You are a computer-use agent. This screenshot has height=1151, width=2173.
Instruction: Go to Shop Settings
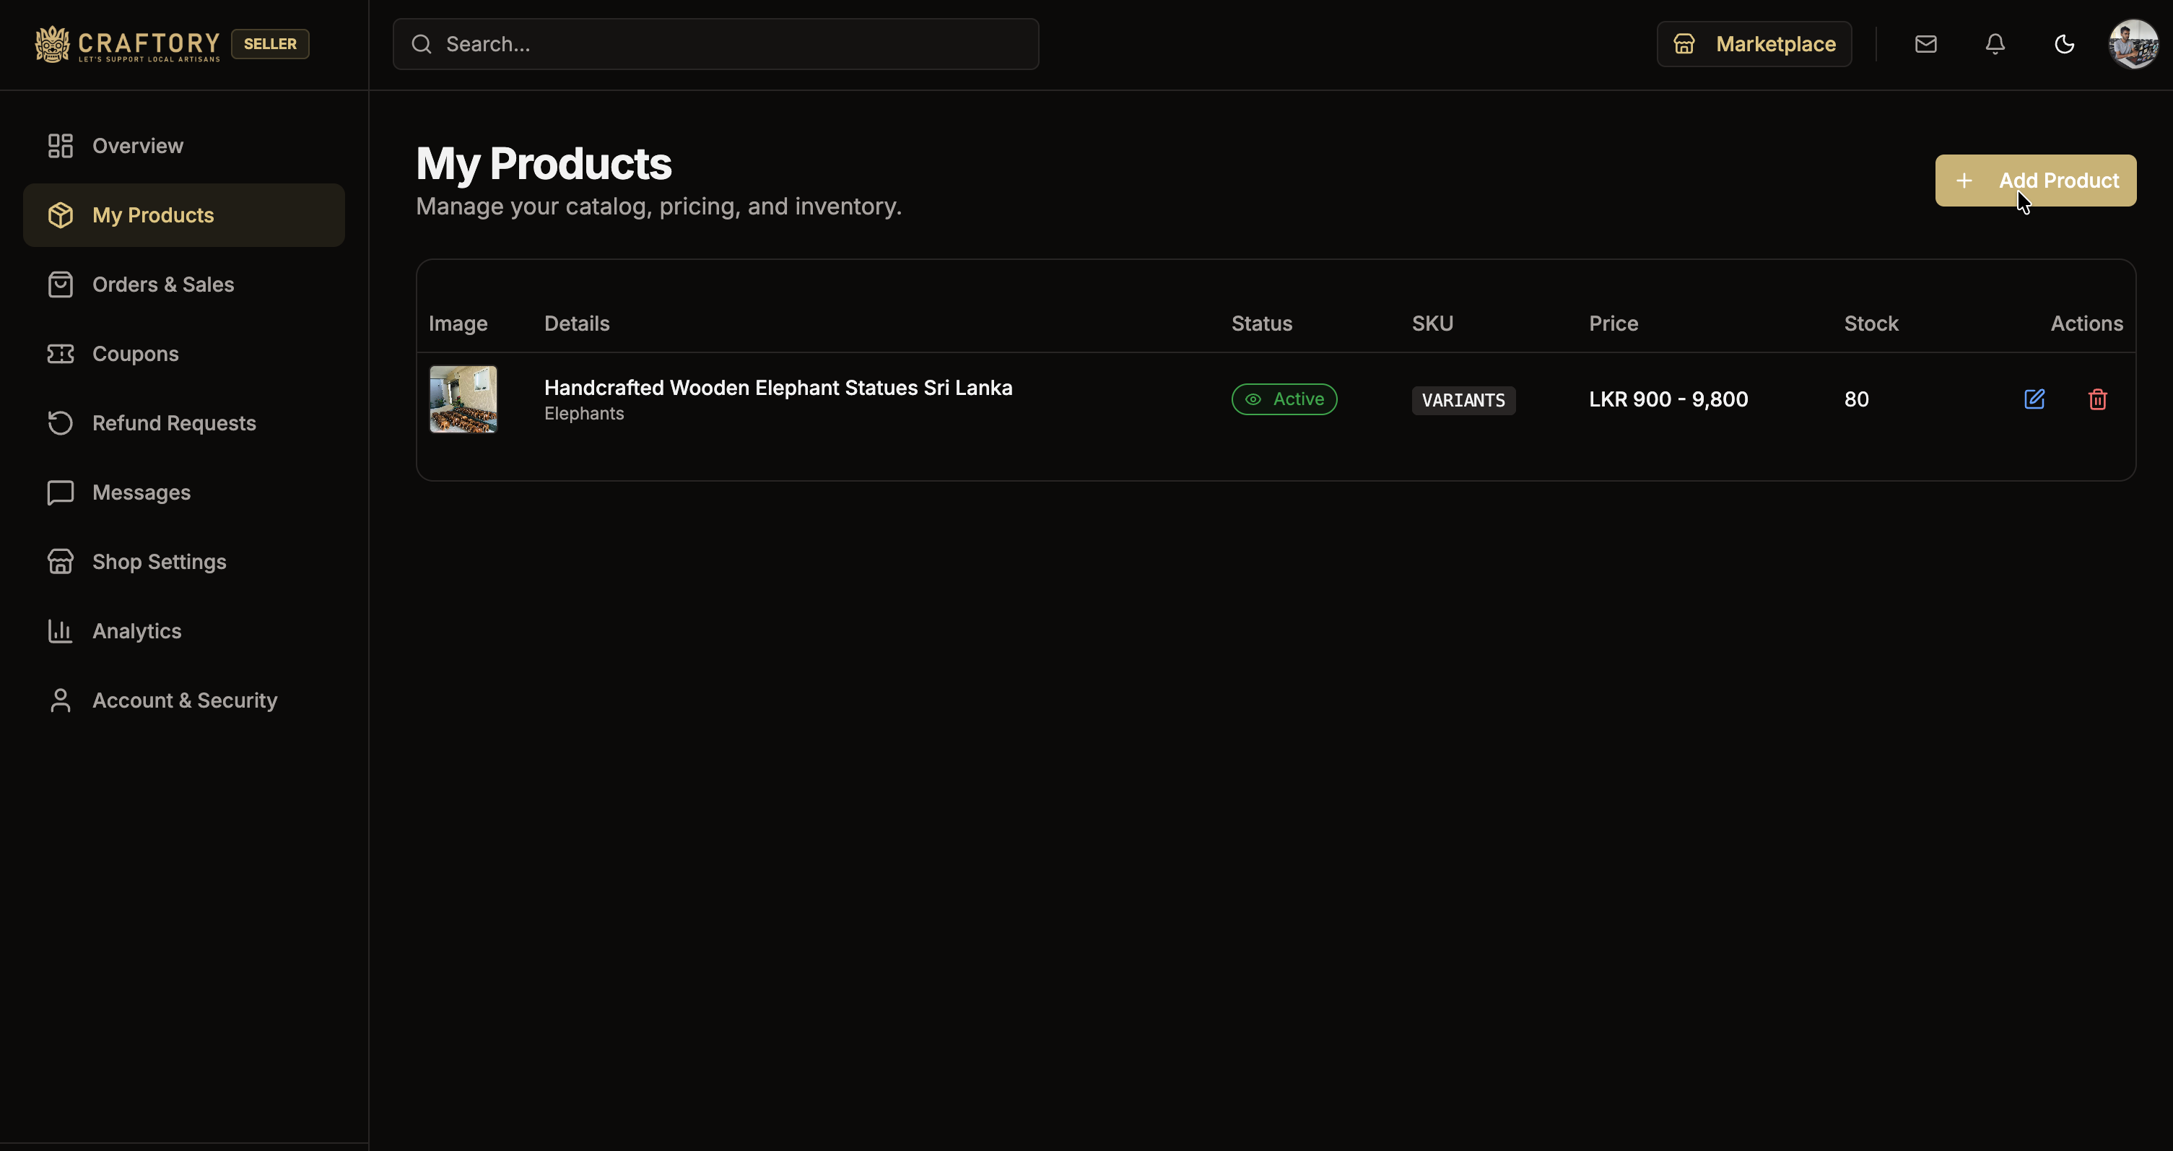pos(159,561)
